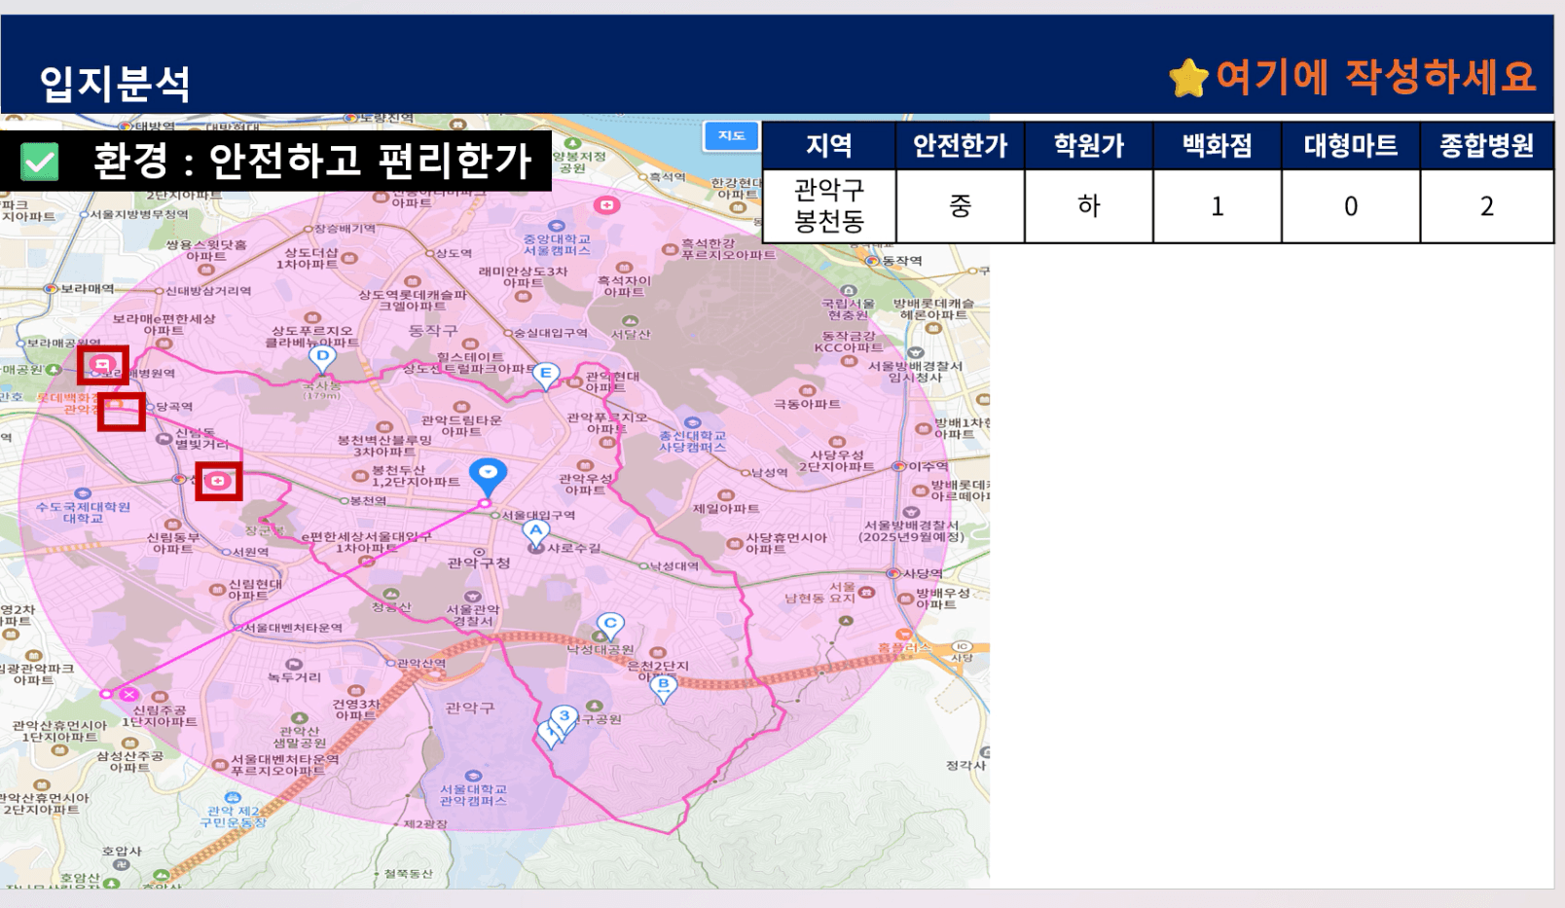
Task: Click the 남성역 station label
Action: coord(769,473)
